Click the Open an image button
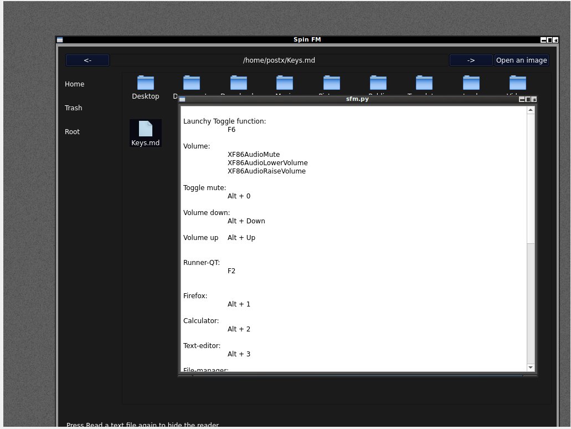This screenshot has width=571, height=429. click(x=522, y=60)
